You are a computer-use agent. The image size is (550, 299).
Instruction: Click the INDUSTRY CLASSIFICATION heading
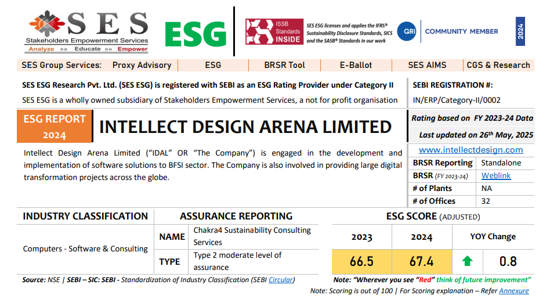(85, 216)
